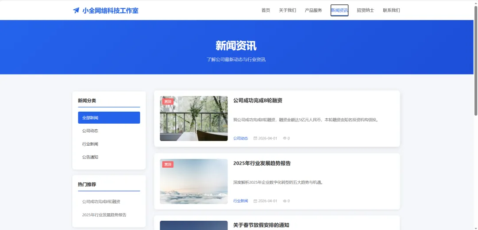Viewport: 478px width, 230px height.
Task: Open the 公司成功完成B轮融资 article headline
Action: [x=258, y=100]
